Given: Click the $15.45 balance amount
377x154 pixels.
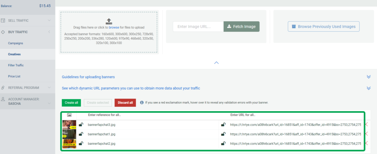Looking at the screenshot, I should point(45,6).
